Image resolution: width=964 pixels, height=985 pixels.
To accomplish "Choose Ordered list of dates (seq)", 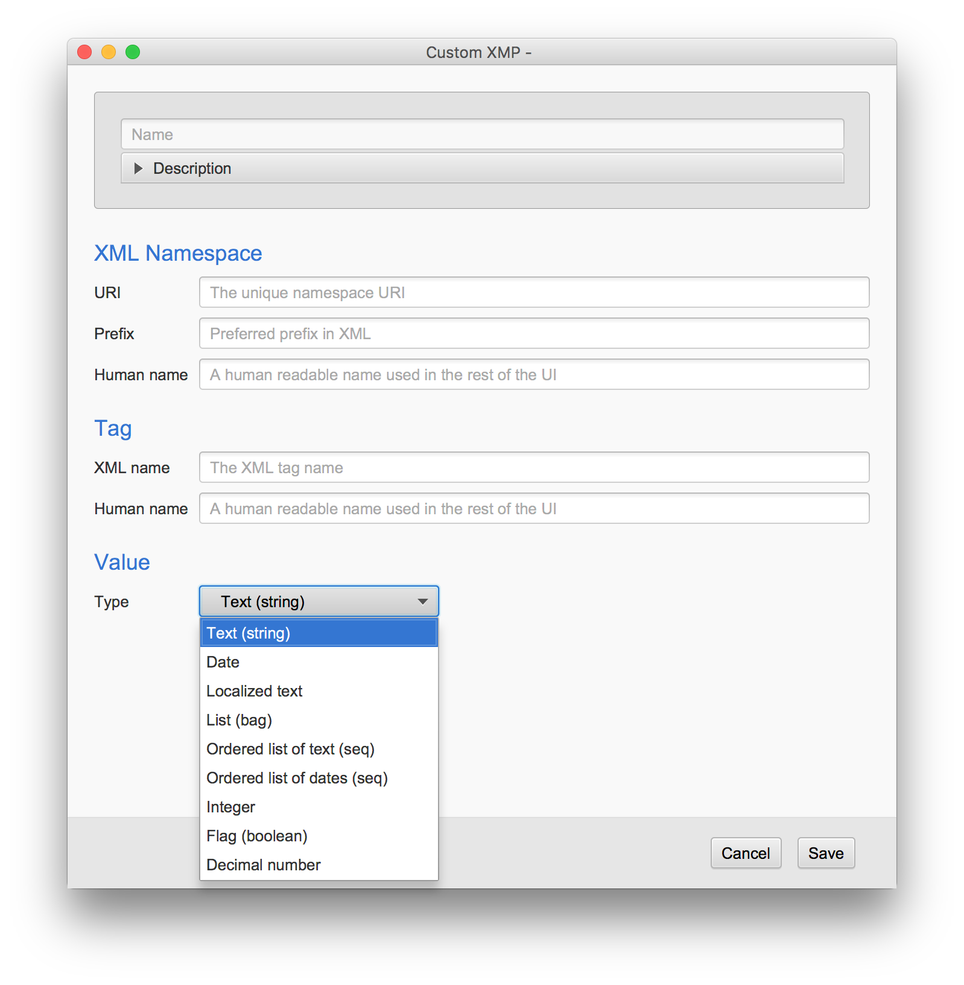I will 319,778.
